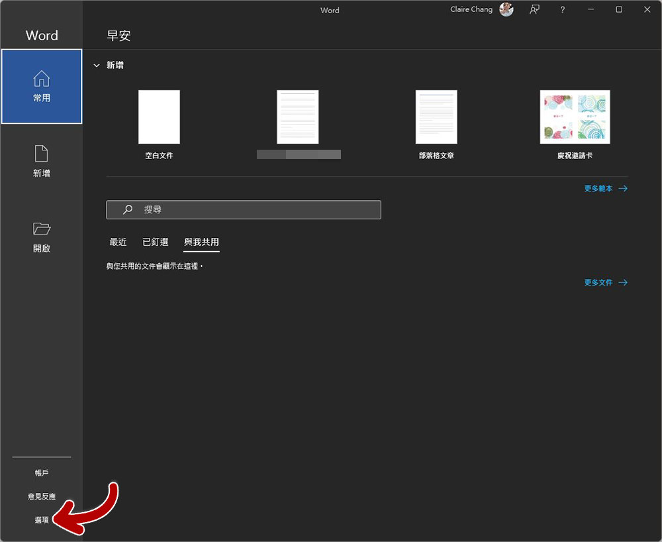Open 帳戶 account page
This screenshot has height=542, width=662.
[41, 472]
